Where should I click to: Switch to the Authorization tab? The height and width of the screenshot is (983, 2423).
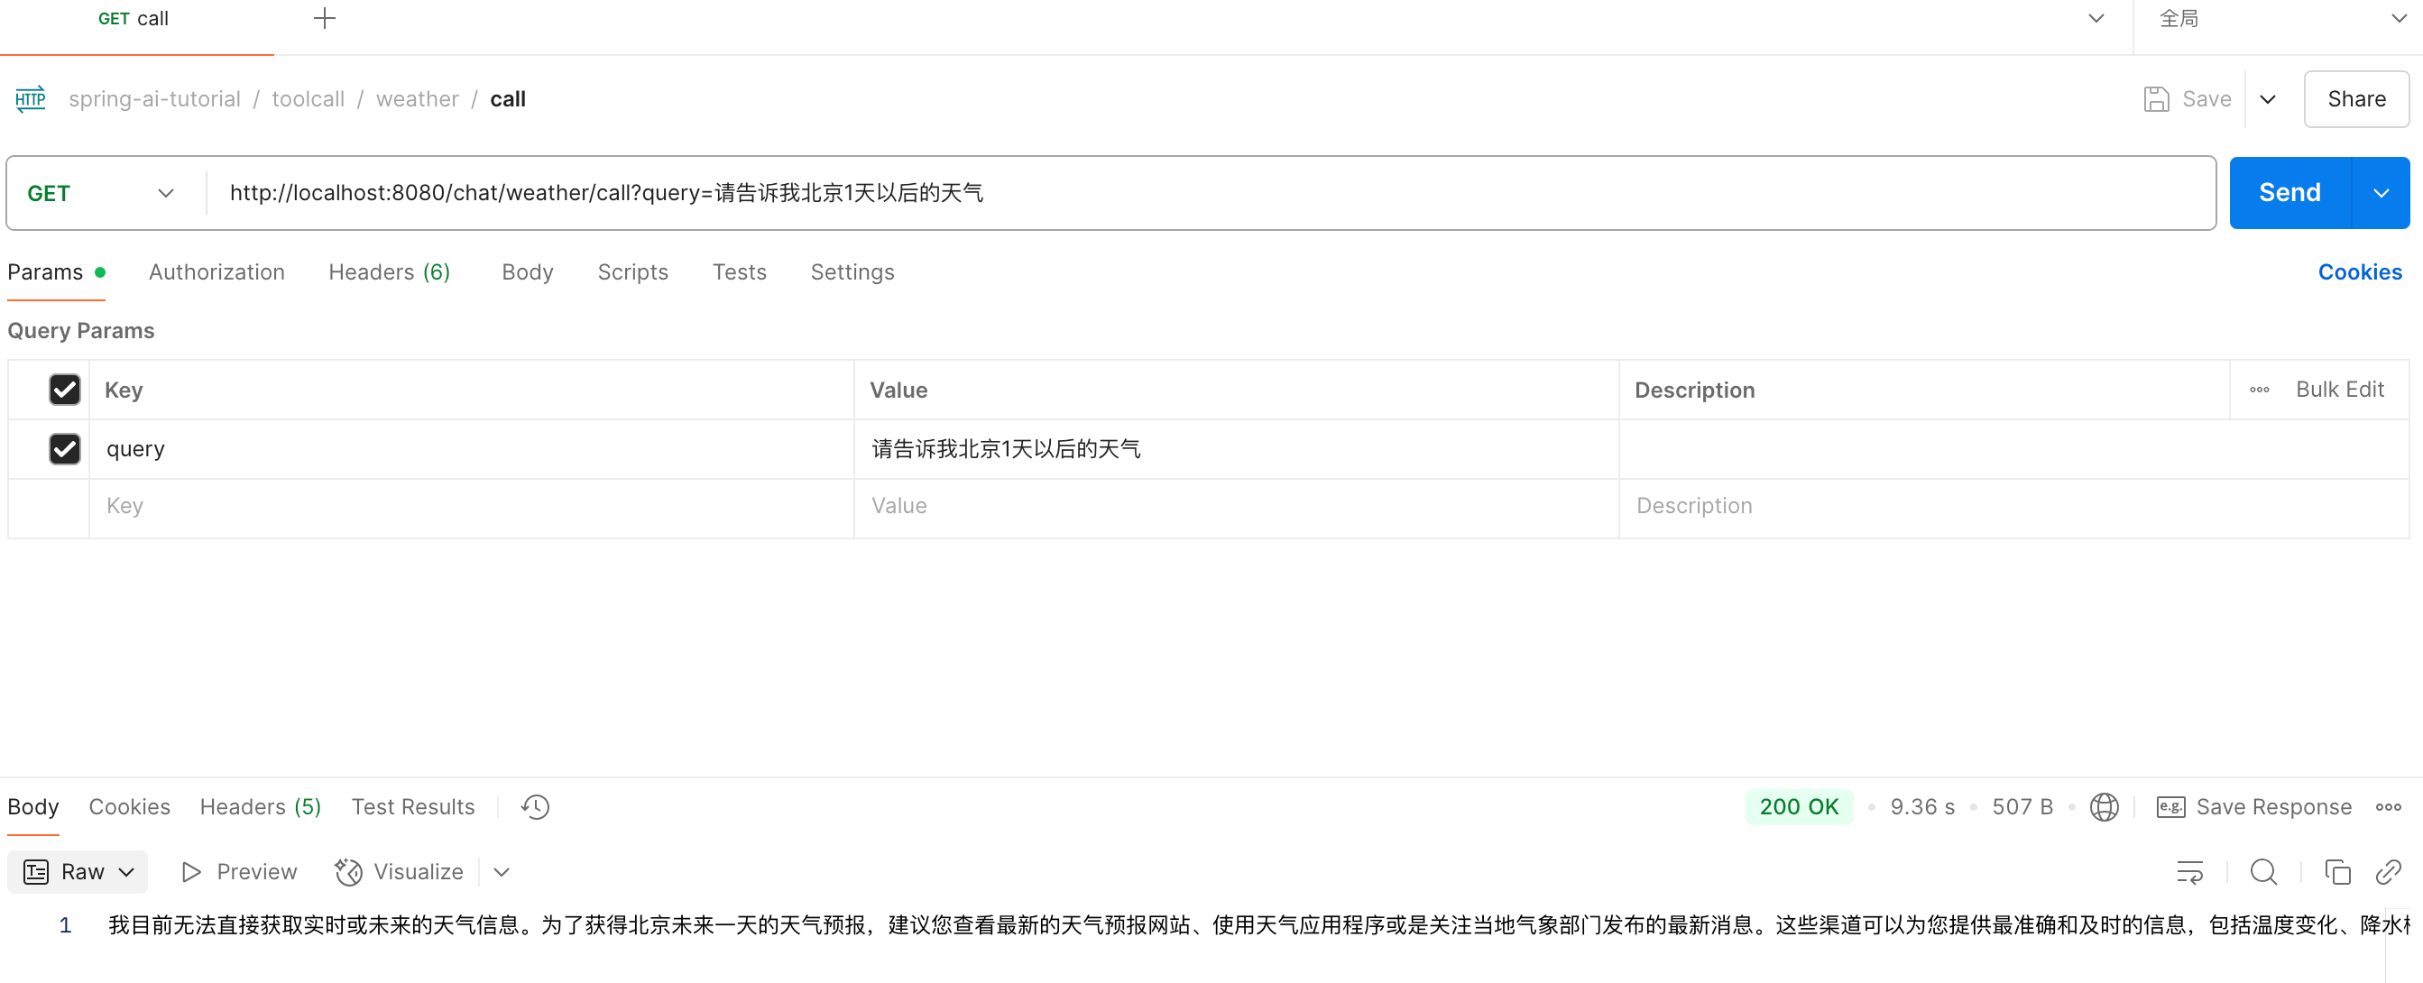point(217,271)
